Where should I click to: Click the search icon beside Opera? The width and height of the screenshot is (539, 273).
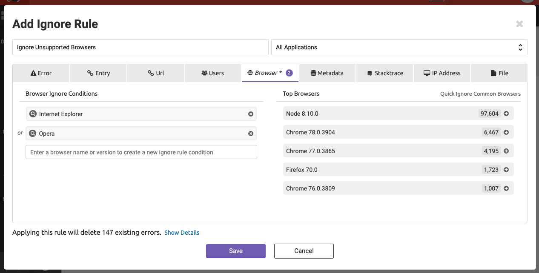(x=33, y=134)
